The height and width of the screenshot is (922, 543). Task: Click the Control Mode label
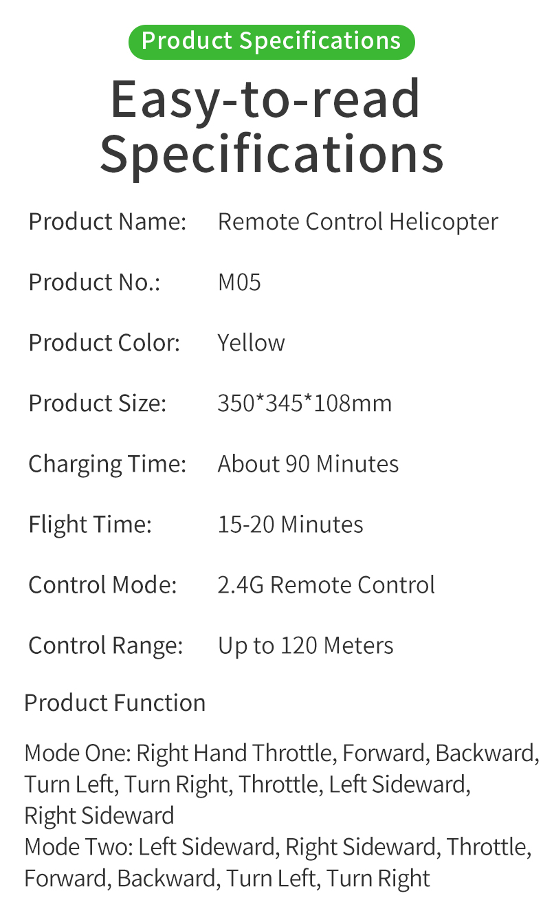tap(103, 585)
